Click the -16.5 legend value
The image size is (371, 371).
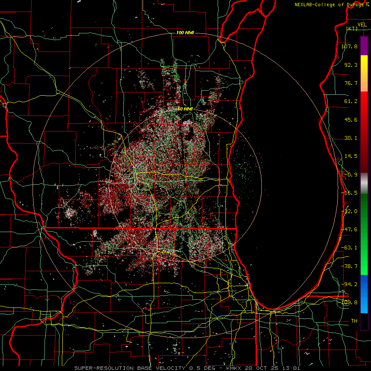[x=349, y=193]
